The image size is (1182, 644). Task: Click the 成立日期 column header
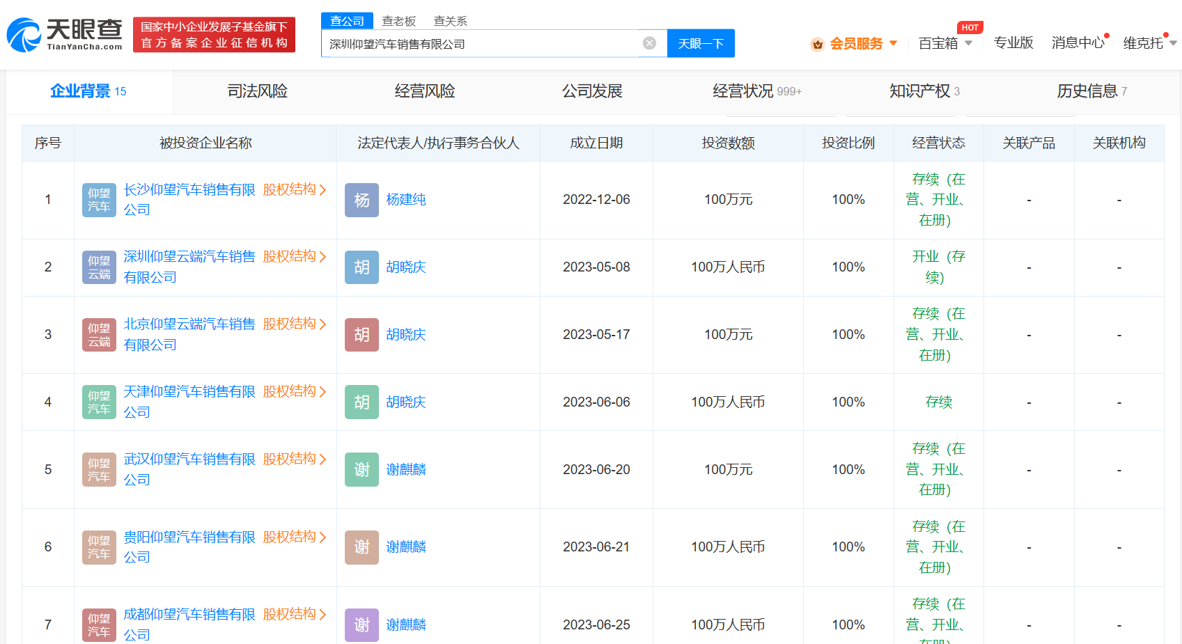(x=596, y=143)
